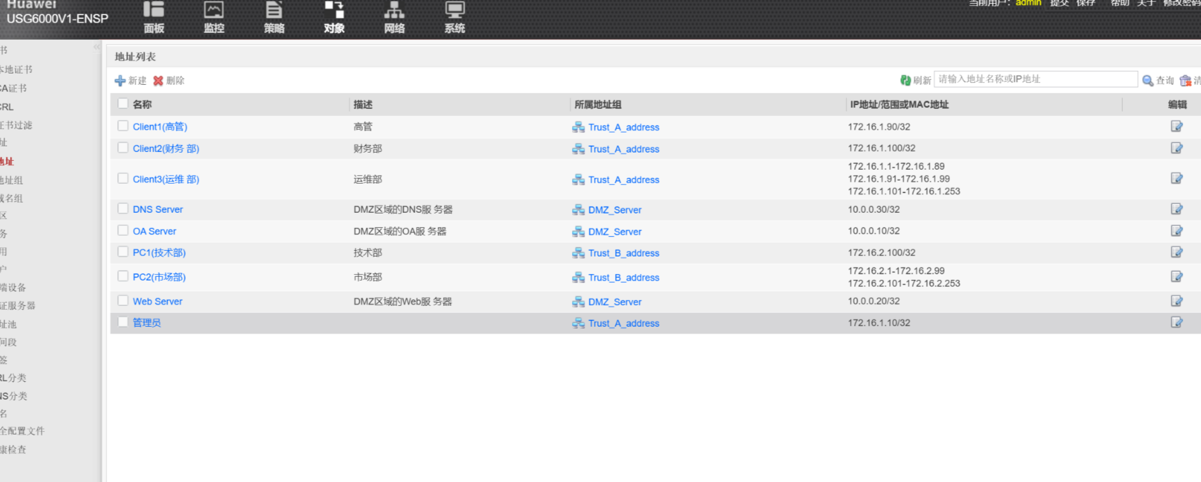Open DMZ_Server group in Web Server row

(x=614, y=303)
